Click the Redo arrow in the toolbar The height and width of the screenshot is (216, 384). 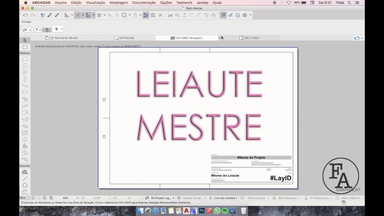(32, 15)
